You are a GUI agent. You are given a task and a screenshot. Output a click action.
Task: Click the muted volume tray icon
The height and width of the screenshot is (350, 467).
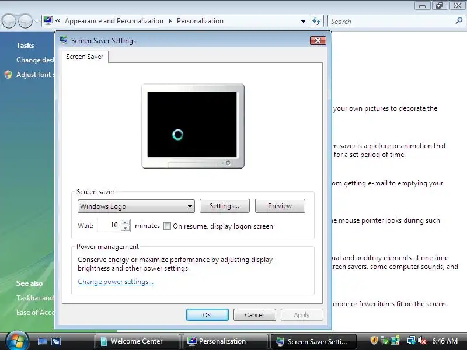421,341
